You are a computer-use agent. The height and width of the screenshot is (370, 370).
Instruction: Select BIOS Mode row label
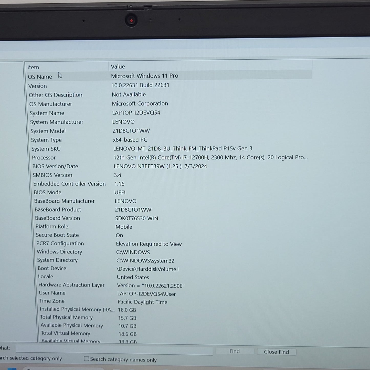(x=48, y=192)
